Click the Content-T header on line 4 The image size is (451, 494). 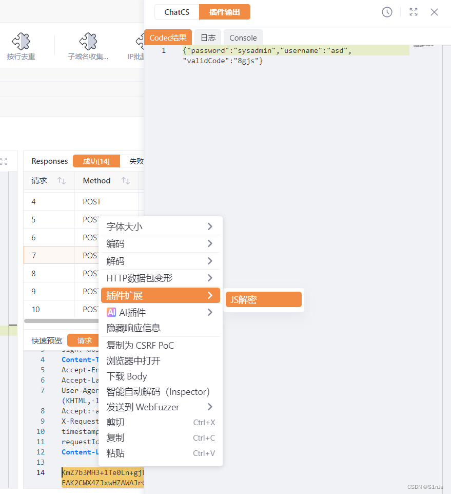pyautogui.click(x=80, y=359)
